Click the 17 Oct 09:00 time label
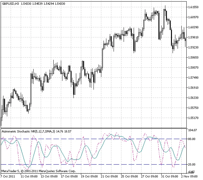The height and width of the screenshot is (180, 203). (x=71, y=176)
